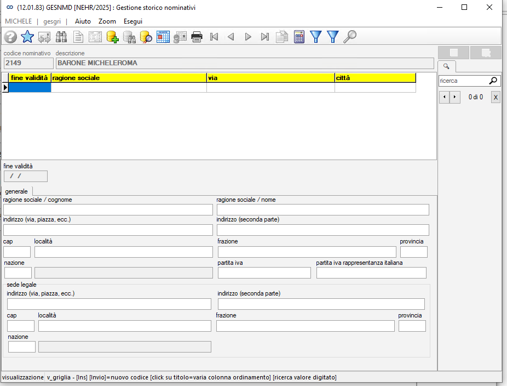
Task: Sort by ragione sociale column header
Action: (129, 78)
